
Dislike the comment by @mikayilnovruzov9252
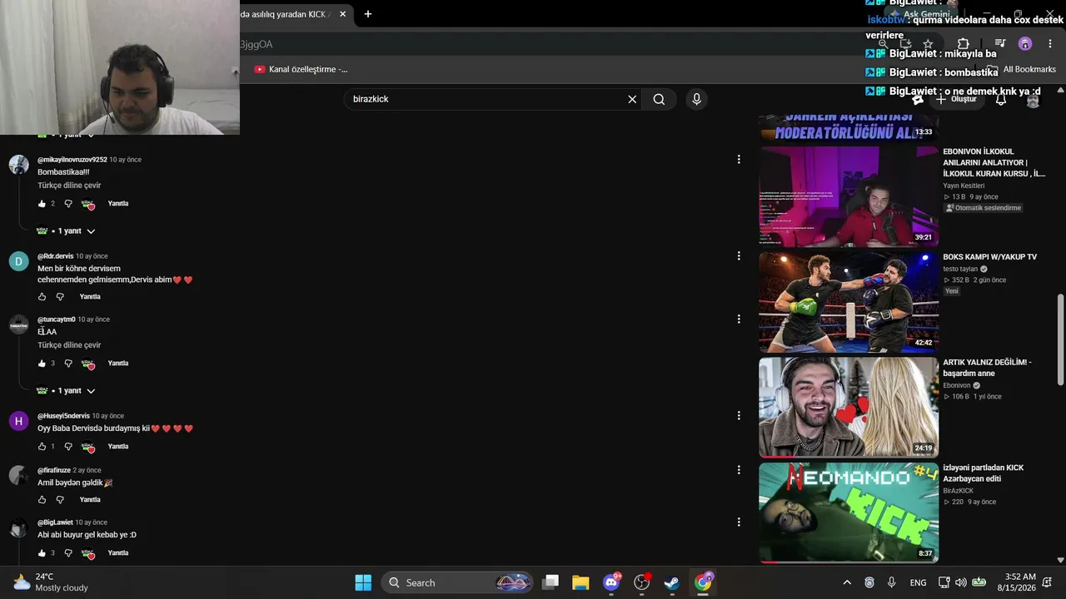pos(68,204)
